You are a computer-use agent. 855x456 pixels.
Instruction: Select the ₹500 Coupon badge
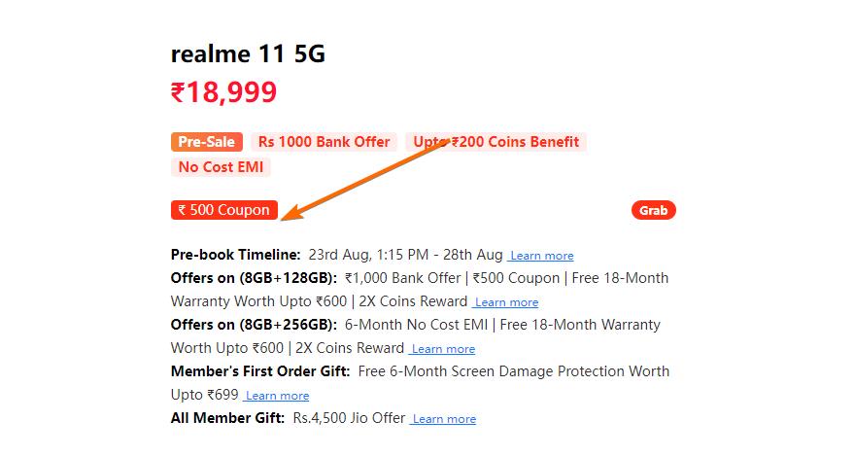coord(224,210)
